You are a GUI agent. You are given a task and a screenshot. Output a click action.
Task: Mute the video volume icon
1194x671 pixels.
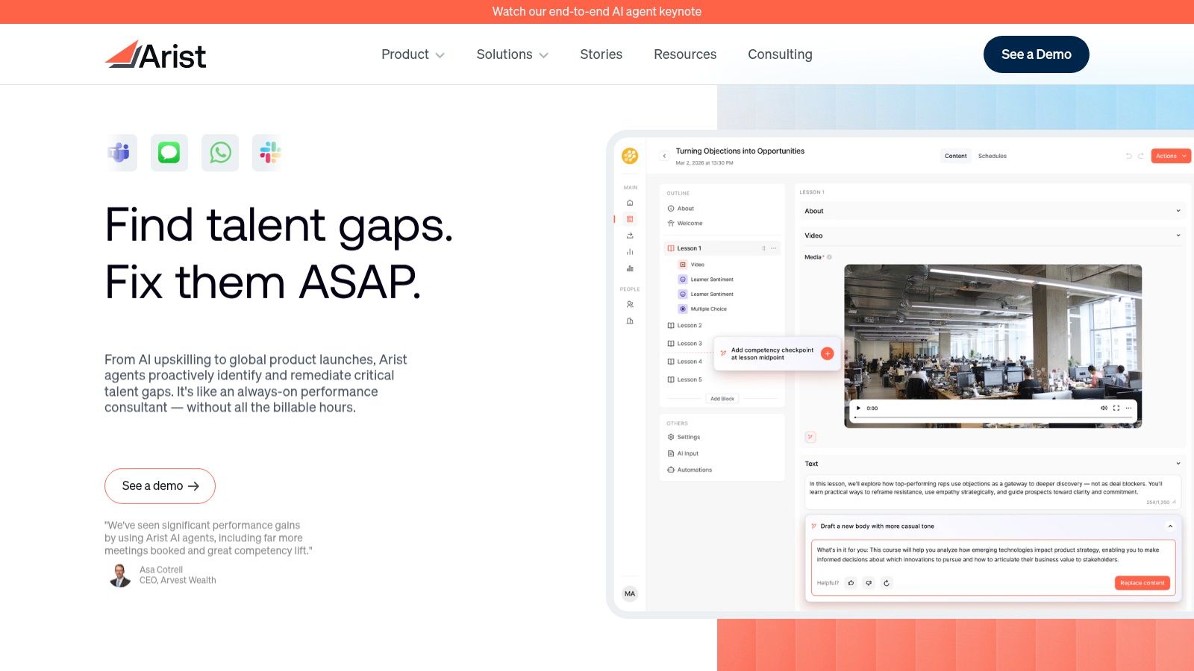tap(1104, 408)
